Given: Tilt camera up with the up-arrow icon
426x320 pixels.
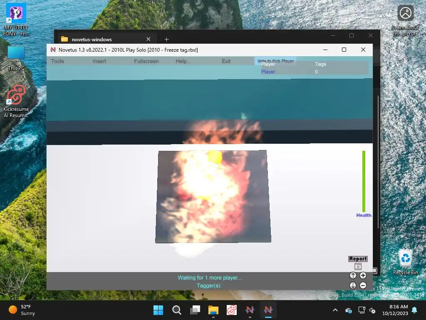Looking at the screenshot, I should click(353, 275).
